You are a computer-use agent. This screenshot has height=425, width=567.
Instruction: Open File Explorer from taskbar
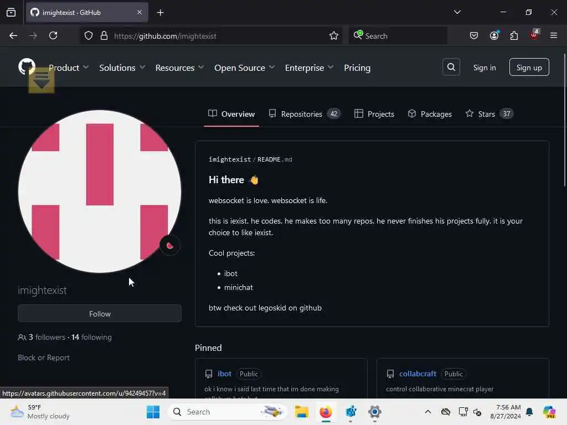(x=302, y=412)
